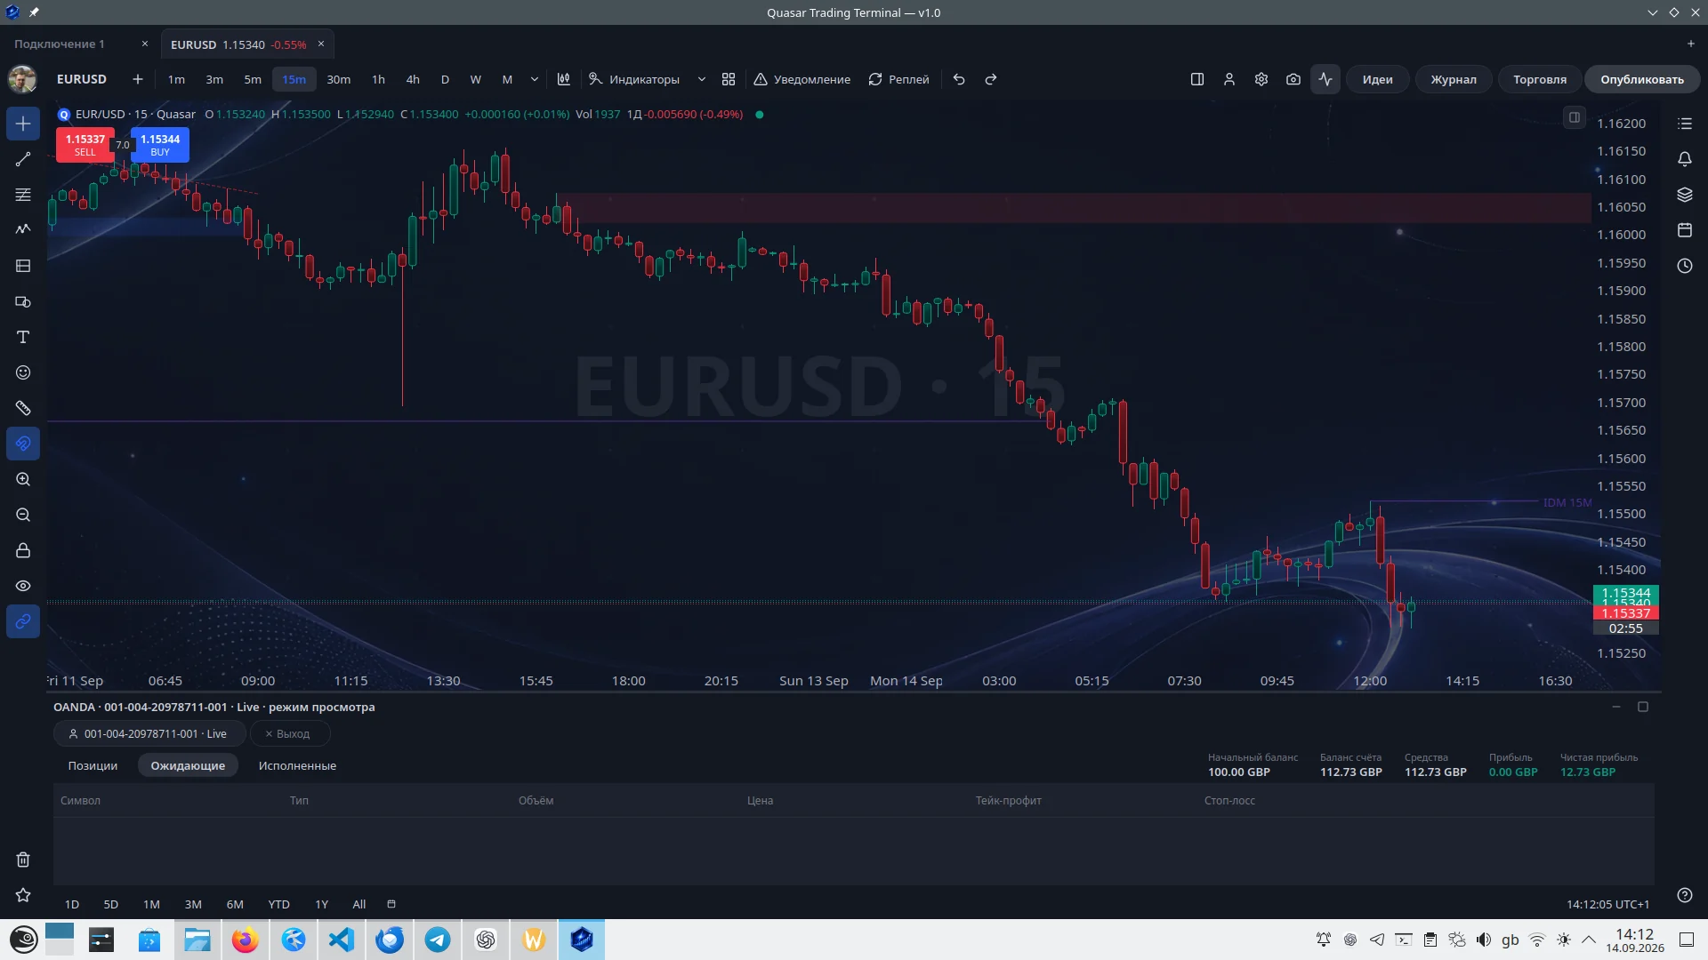Take a chart snapshot with camera icon
1708x960 pixels.
point(1293,79)
